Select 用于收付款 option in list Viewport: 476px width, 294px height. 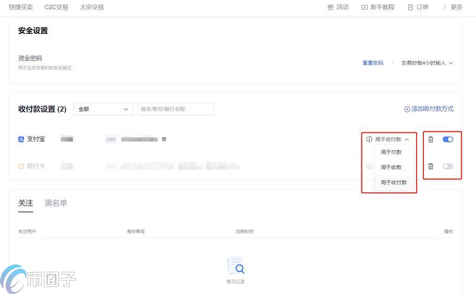(x=394, y=182)
